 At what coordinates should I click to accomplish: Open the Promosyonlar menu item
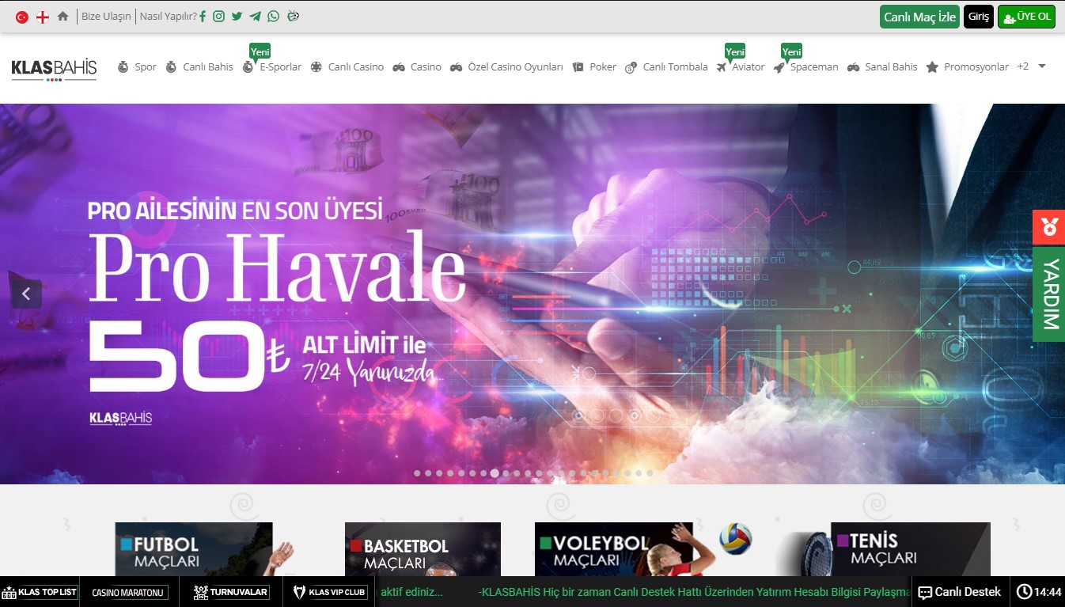pos(976,67)
